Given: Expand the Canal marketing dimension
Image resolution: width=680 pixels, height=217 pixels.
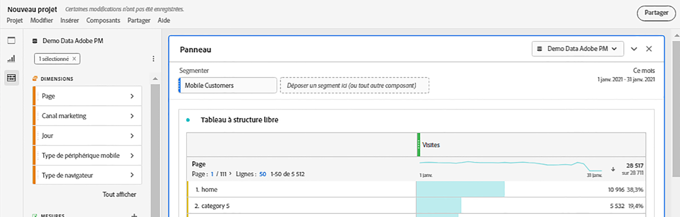Looking at the screenshot, I should 132,116.
